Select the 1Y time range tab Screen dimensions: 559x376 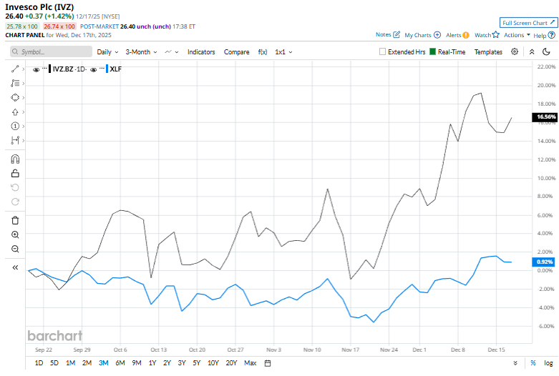[x=152, y=363]
